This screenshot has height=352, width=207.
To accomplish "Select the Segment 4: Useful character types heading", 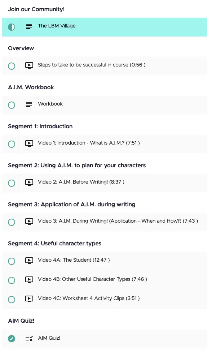I will click(55, 244).
